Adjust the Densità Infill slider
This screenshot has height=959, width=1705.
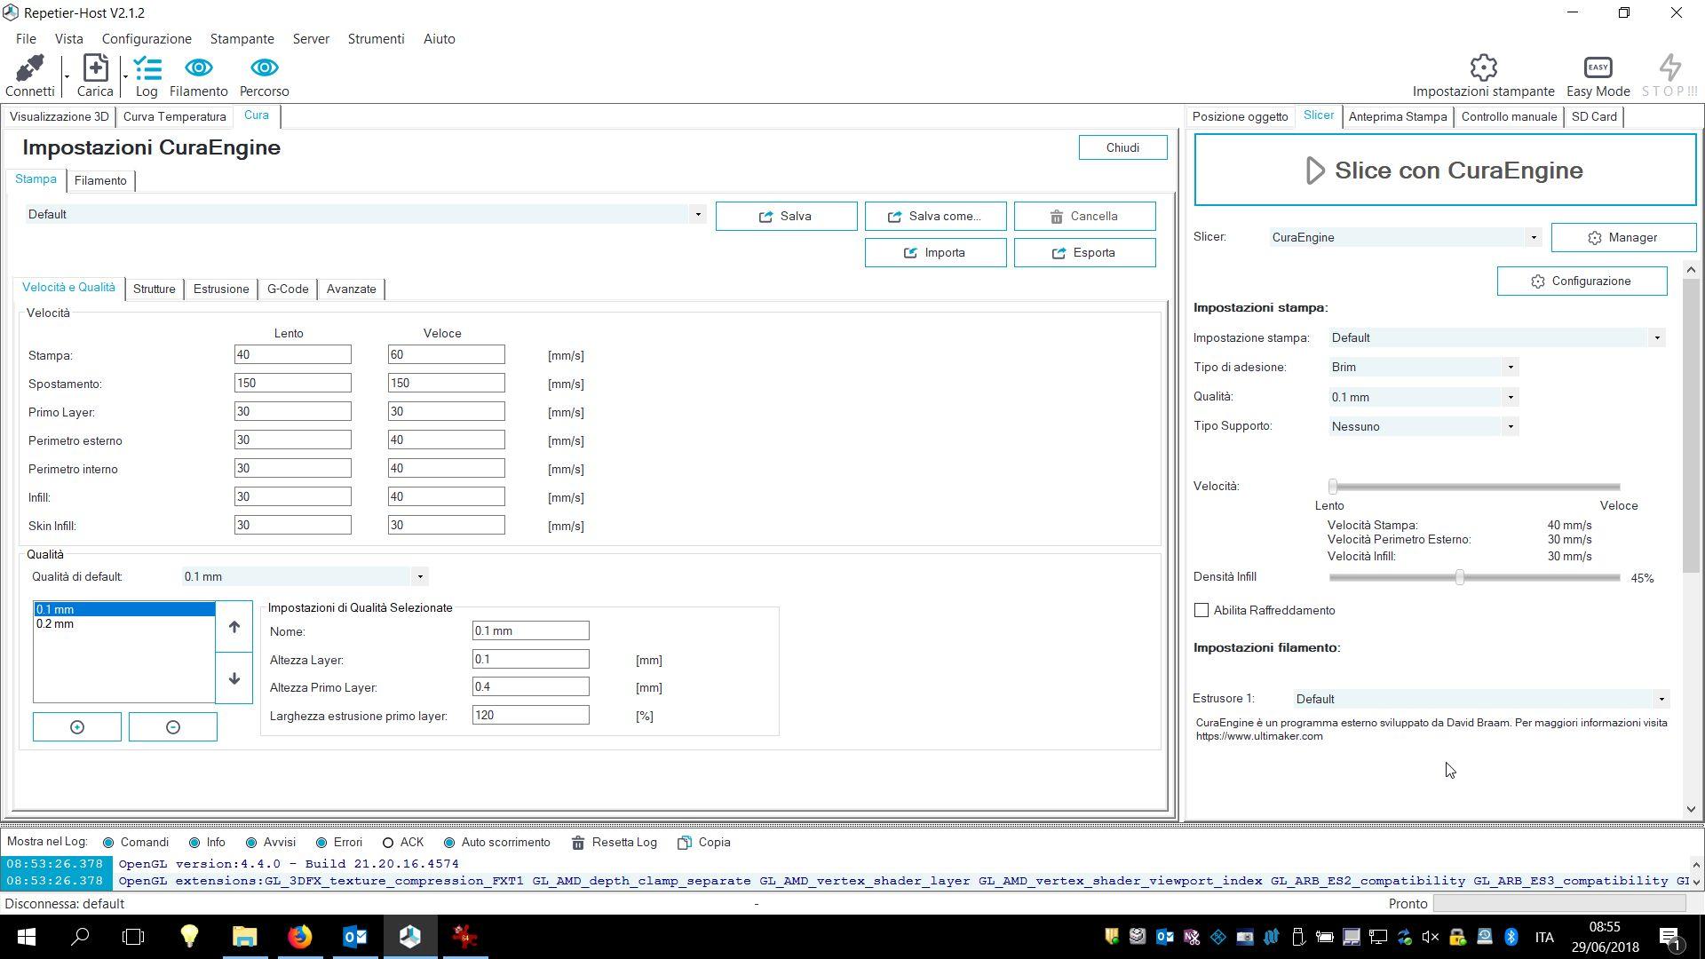(1460, 578)
